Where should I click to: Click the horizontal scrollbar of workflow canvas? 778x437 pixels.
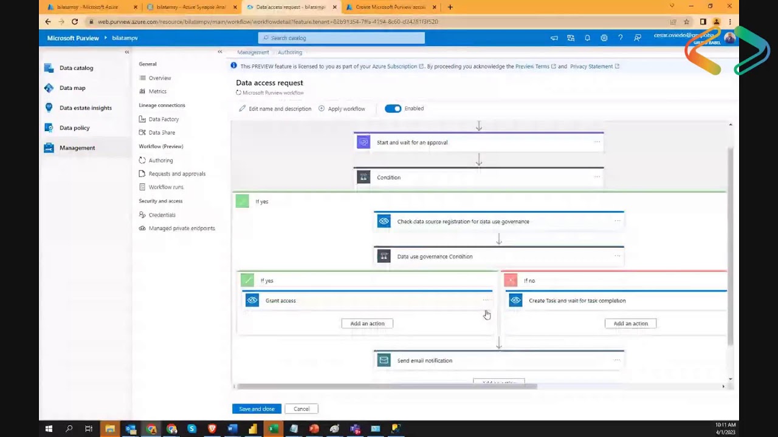coord(387,387)
